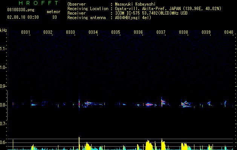This screenshot has height=150, width=237.
Task: Click the 1.1 kHz axis label
Action: 3,49
